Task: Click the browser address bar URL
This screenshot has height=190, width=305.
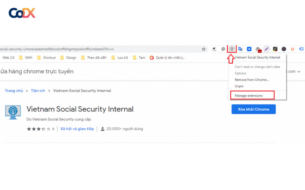Action: (57, 49)
